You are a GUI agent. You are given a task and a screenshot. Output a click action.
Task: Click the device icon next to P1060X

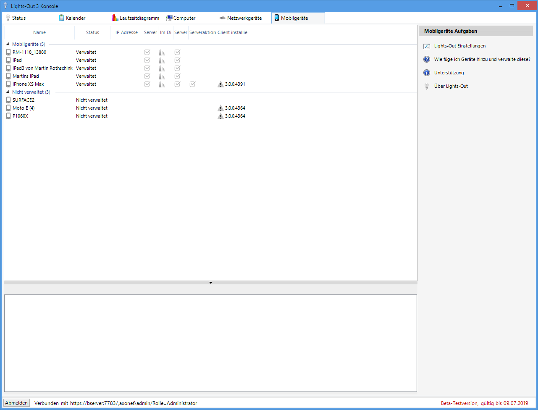click(8, 116)
